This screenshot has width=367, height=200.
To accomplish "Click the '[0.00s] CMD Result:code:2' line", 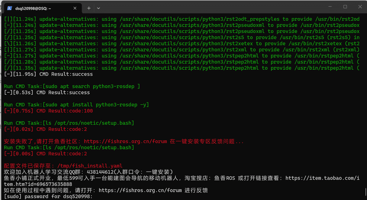I will tap(45, 154).
